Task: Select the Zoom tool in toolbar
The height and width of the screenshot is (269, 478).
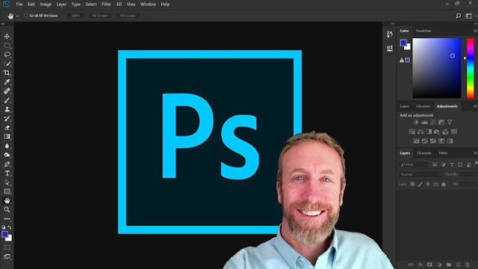Action: 7,209
